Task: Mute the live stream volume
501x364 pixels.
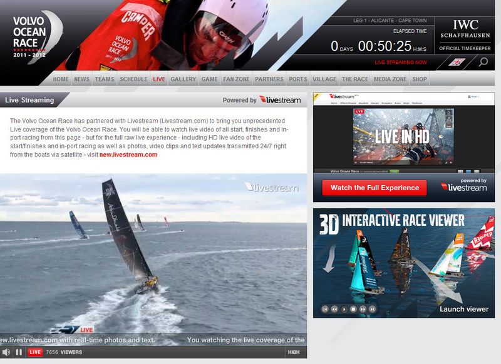Action: 6,352
